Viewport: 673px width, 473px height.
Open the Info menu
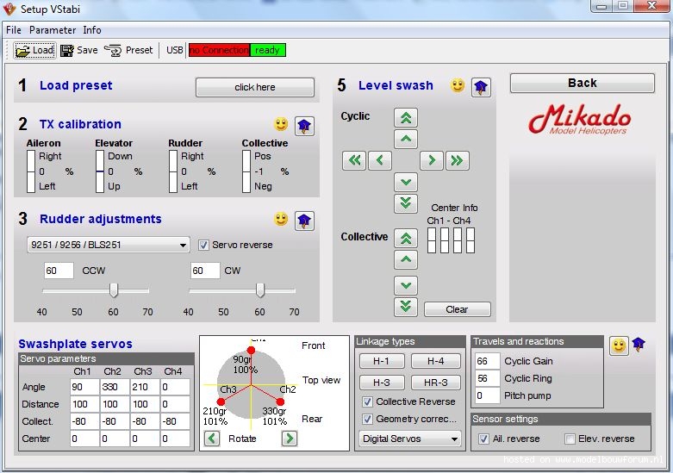92,30
